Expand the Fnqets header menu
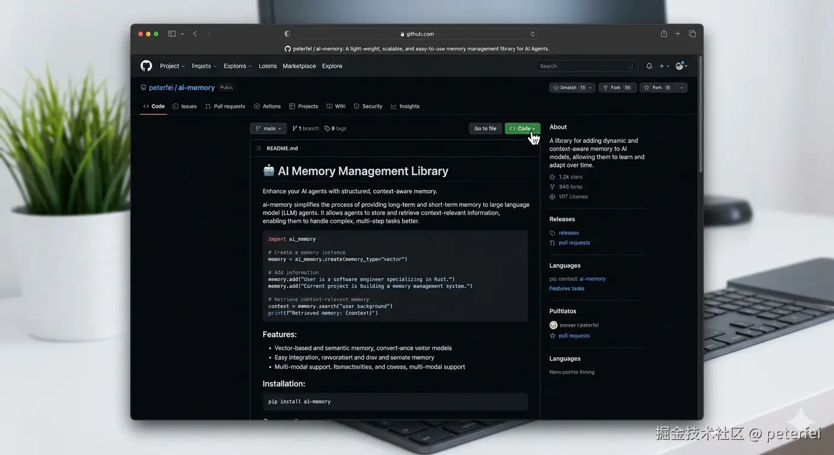Image resolution: width=834 pixels, height=455 pixels. click(204, 66)
